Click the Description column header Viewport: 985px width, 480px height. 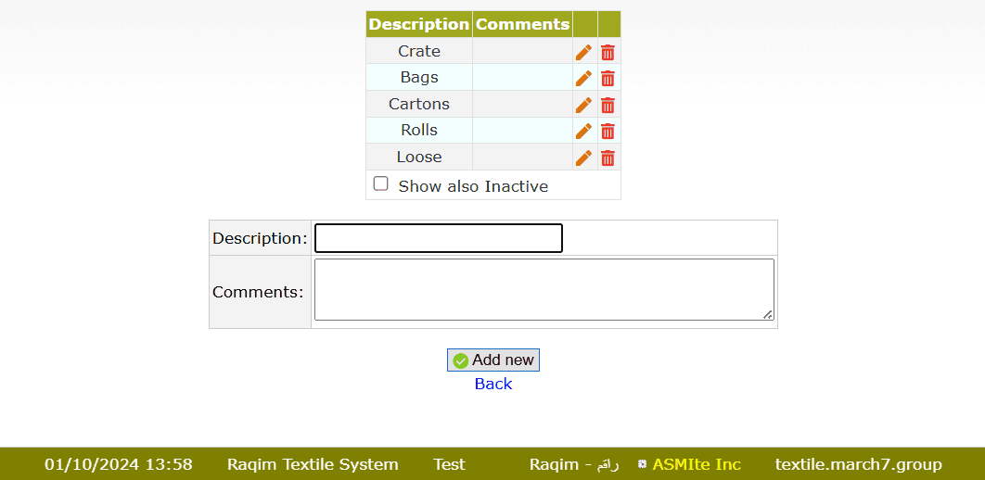[419, 24]
